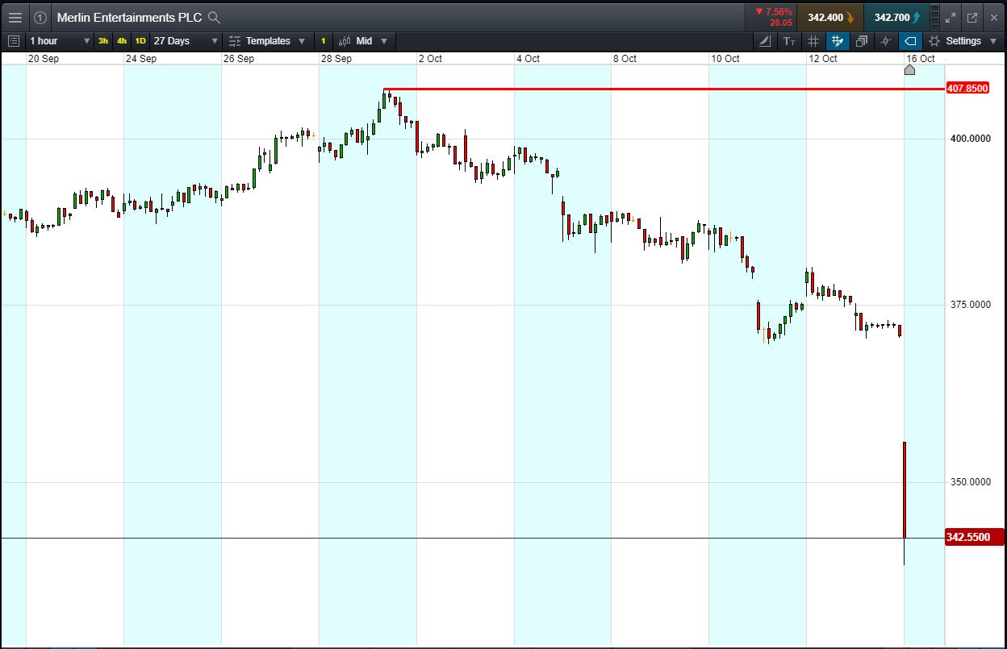Expand the Settings dropdown arrow
Screen dimensions: 1007x649
pos(992,41)
